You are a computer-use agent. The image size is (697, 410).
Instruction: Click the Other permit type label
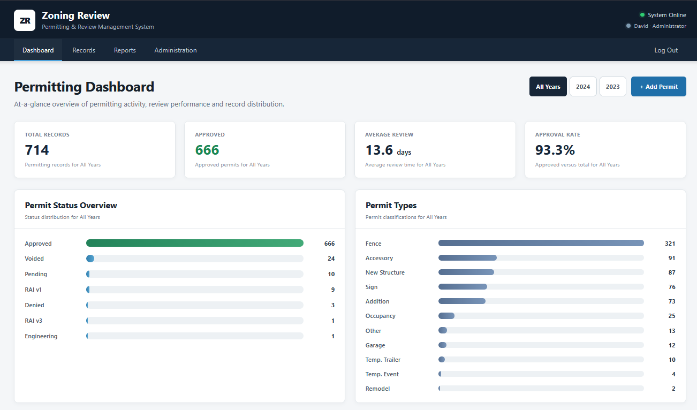[374, 331]
